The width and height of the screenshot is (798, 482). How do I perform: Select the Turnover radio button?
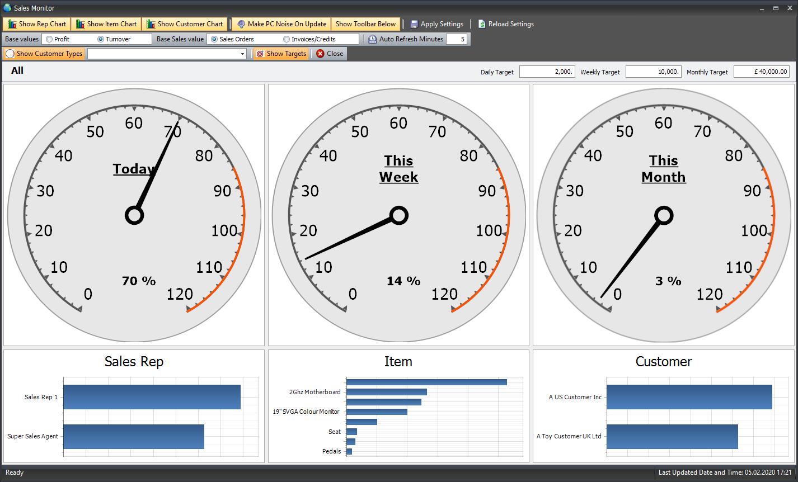(x=101, y=39)
